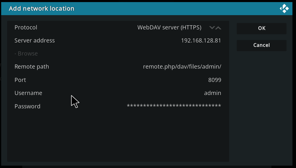Select the Username row label
Screen dimensions: 296x168
[28, 93]
